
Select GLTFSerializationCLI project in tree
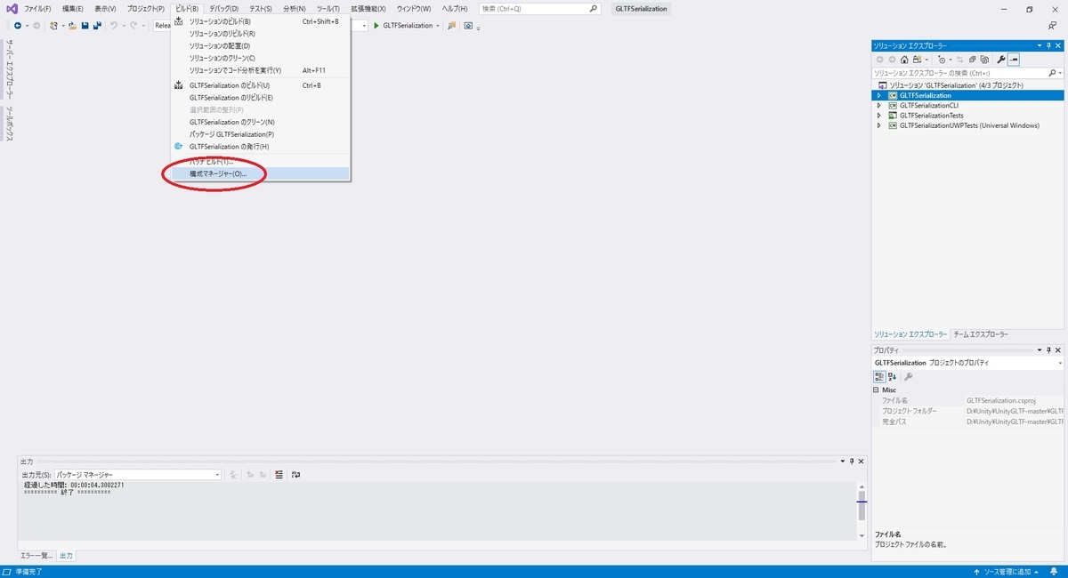(x=928, y=105)
